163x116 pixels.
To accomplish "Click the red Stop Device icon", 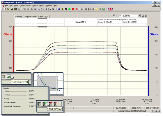I will [x=73, y=9].
